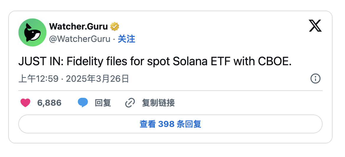Click the blue reply bubble icon
Screen dimensions: 345x157
pyautogui.click(x=83, y=103)
